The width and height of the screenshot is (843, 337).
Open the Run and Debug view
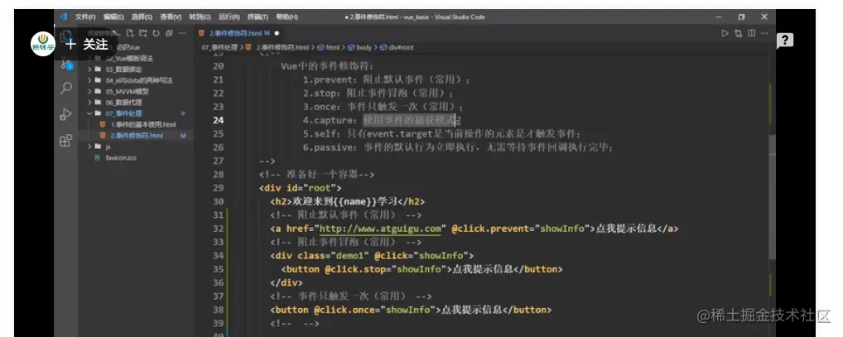66,114
